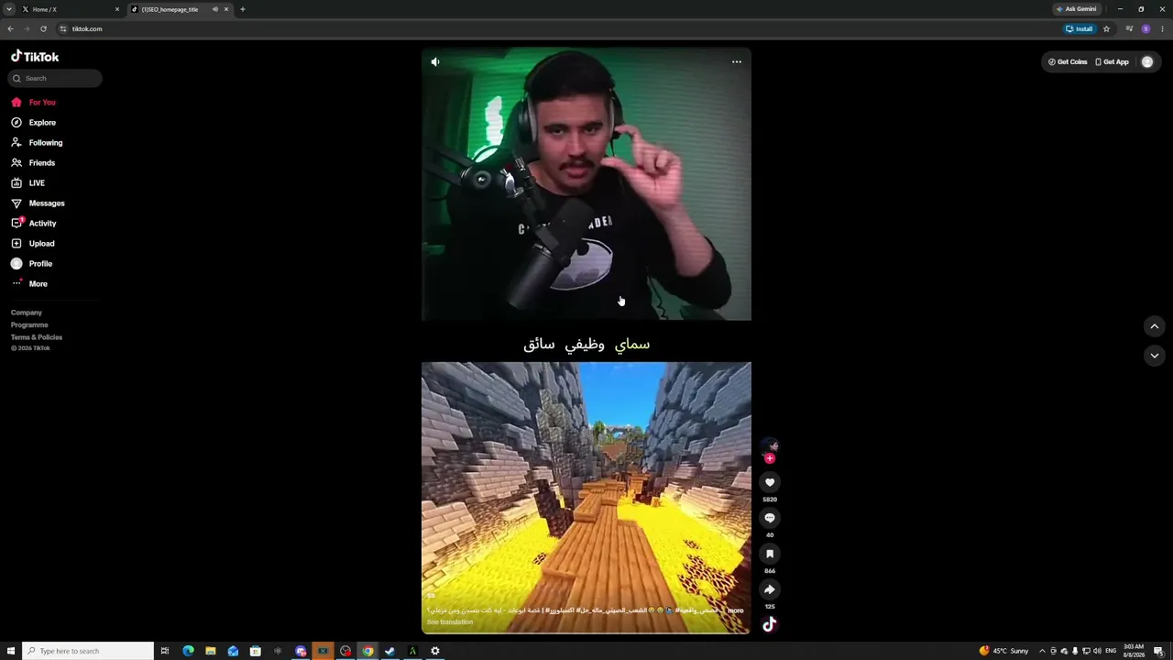Open the Upload page
This screenshot has width=1173, height=660.
[x=33, y=244]
